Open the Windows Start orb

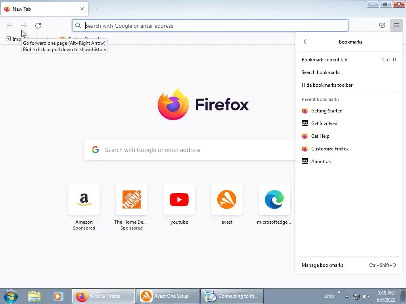pyautogui.click(x=10, y=296)
